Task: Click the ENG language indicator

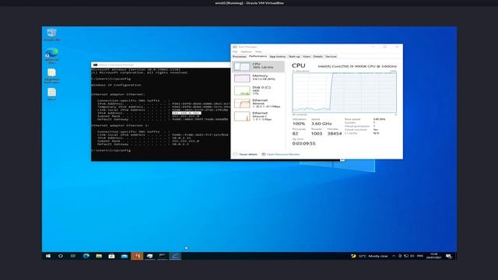Action: tap(420, 256)
